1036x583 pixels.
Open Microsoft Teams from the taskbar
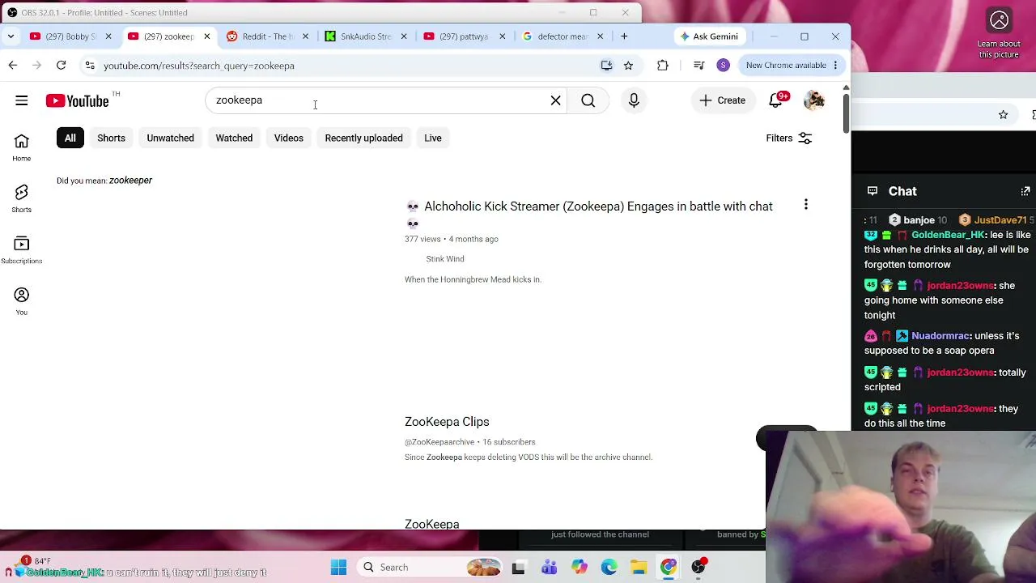549,568
